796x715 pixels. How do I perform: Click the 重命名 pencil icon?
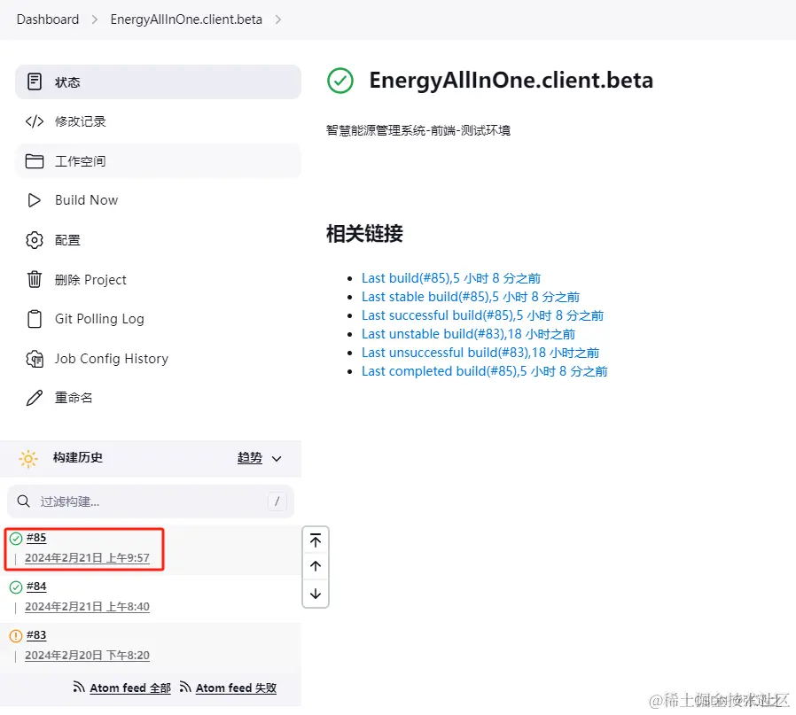(x=34, y=398)
